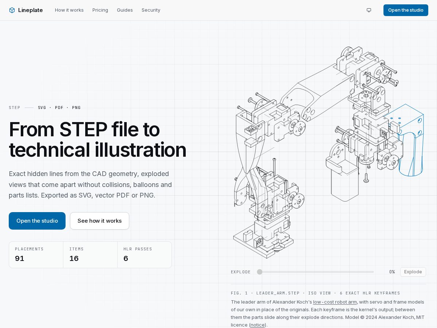This screenshot has width=437, height=328.
Task: Open the notice link
Action: tap(257, 325)
